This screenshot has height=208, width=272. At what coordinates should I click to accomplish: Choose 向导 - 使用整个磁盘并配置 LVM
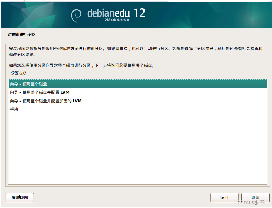pos(137,92)
